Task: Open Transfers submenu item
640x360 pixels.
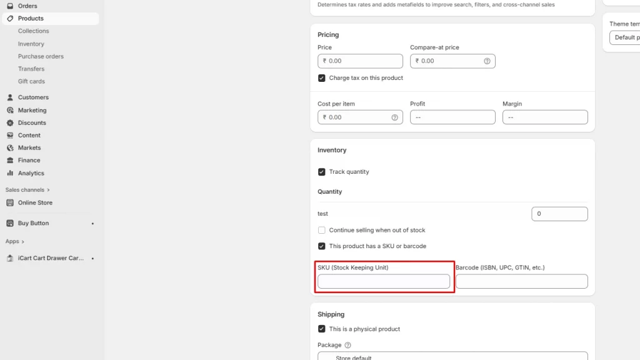Action: (31, 69)
